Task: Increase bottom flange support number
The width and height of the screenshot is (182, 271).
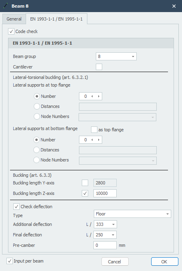Action: (99, 140)
